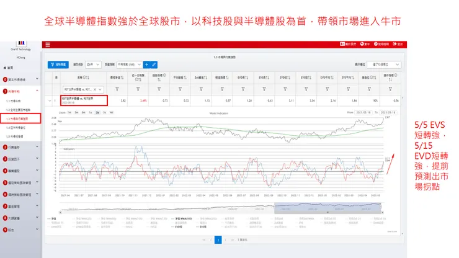Viewport: 459px width, 258px height.
Task: Open sidebar section 5
Action: click(x=20, y=182)
